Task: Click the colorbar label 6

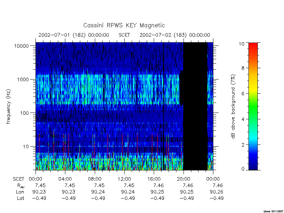Action: pyautogui.click(x=242, y=94)
